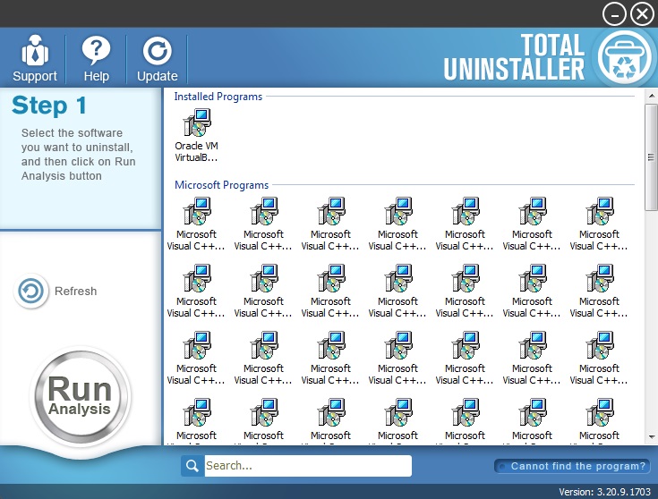Click the 'Installed Programs' group header

click(218, 97)
